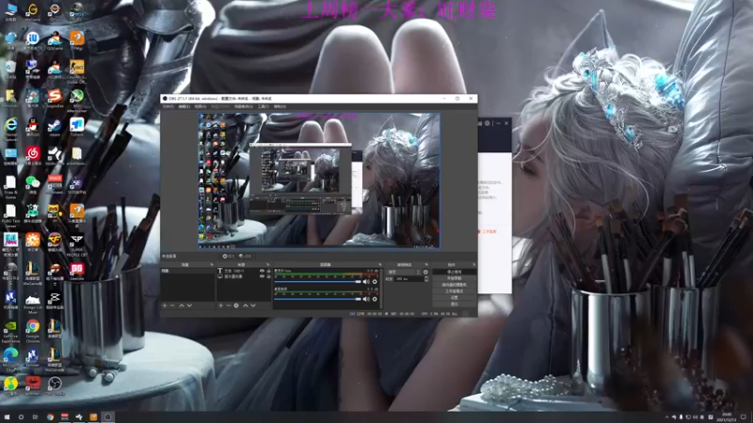753x423 pixels.
Task: Click Start Virtual Camera button
Action: click(x=455, y=285)
